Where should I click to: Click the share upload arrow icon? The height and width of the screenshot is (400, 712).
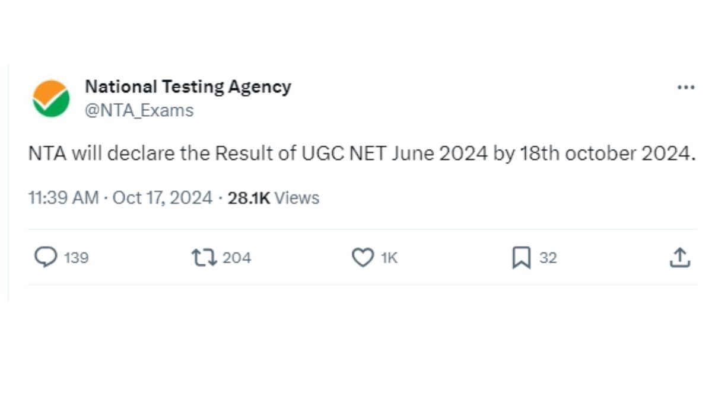[680, 257]
